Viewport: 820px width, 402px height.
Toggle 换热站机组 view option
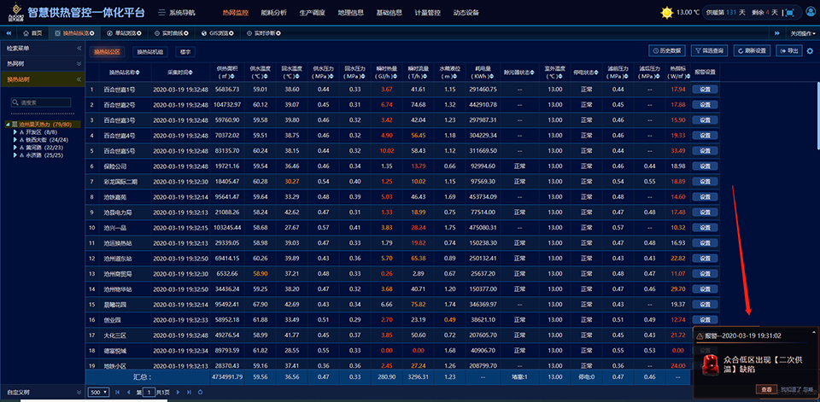coord(150,52)
